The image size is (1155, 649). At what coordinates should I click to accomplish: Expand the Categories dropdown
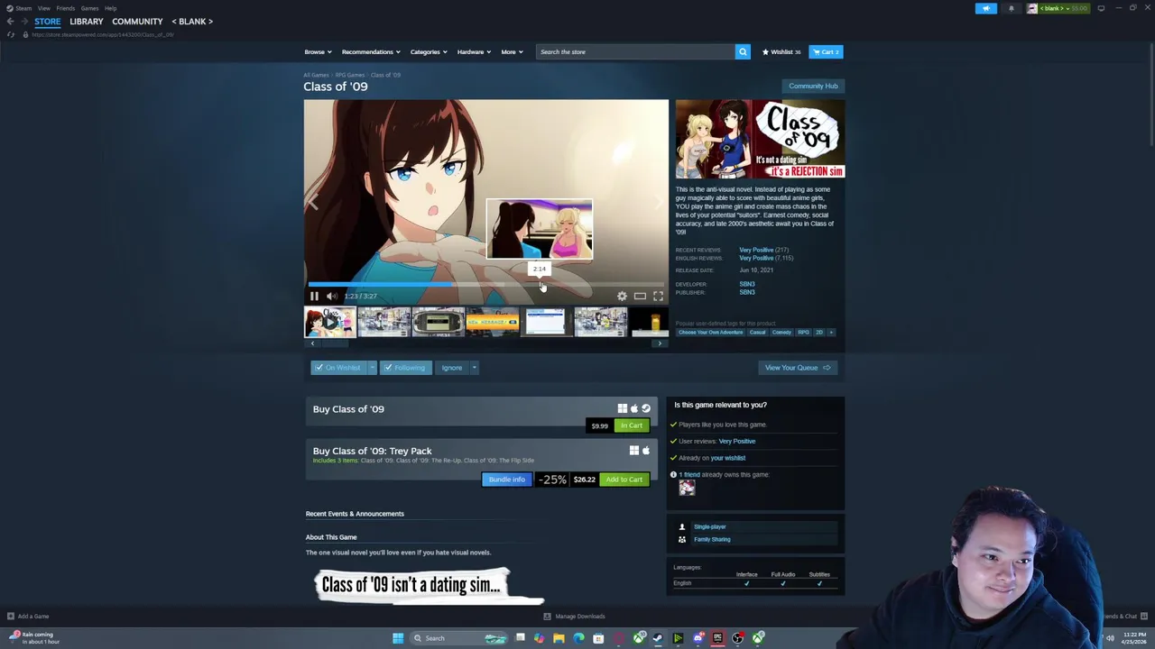pos(429,51)
